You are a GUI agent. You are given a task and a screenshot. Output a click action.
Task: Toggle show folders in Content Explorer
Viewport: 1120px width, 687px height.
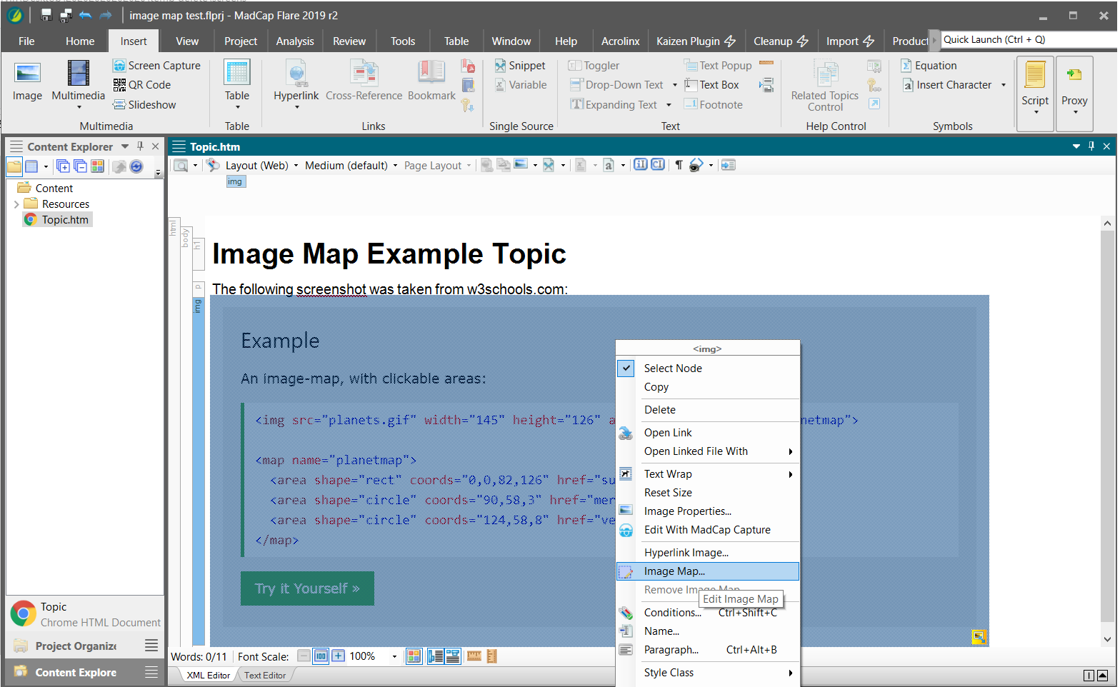tap(14, 166)
